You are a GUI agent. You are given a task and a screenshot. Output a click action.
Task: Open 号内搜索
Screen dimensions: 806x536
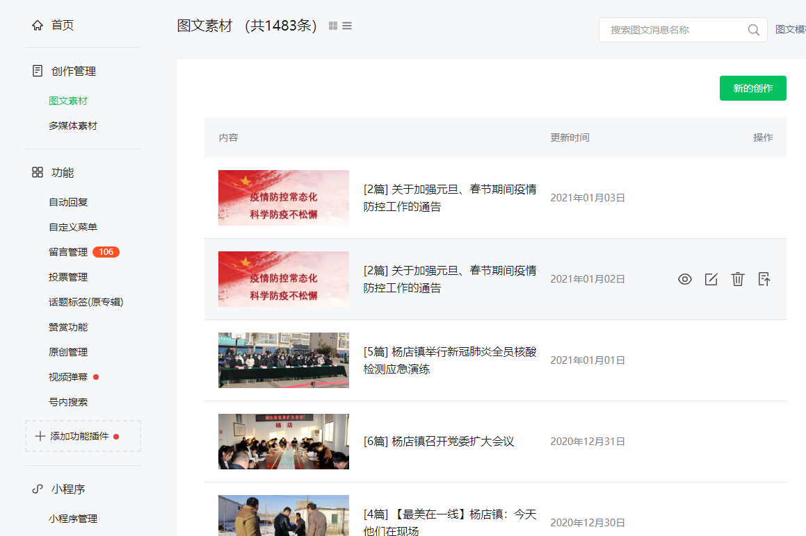click(68, 402)
